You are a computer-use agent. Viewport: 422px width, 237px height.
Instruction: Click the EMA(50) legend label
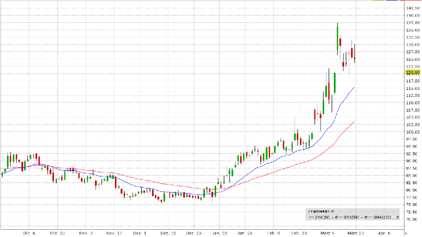pos(352,218)
